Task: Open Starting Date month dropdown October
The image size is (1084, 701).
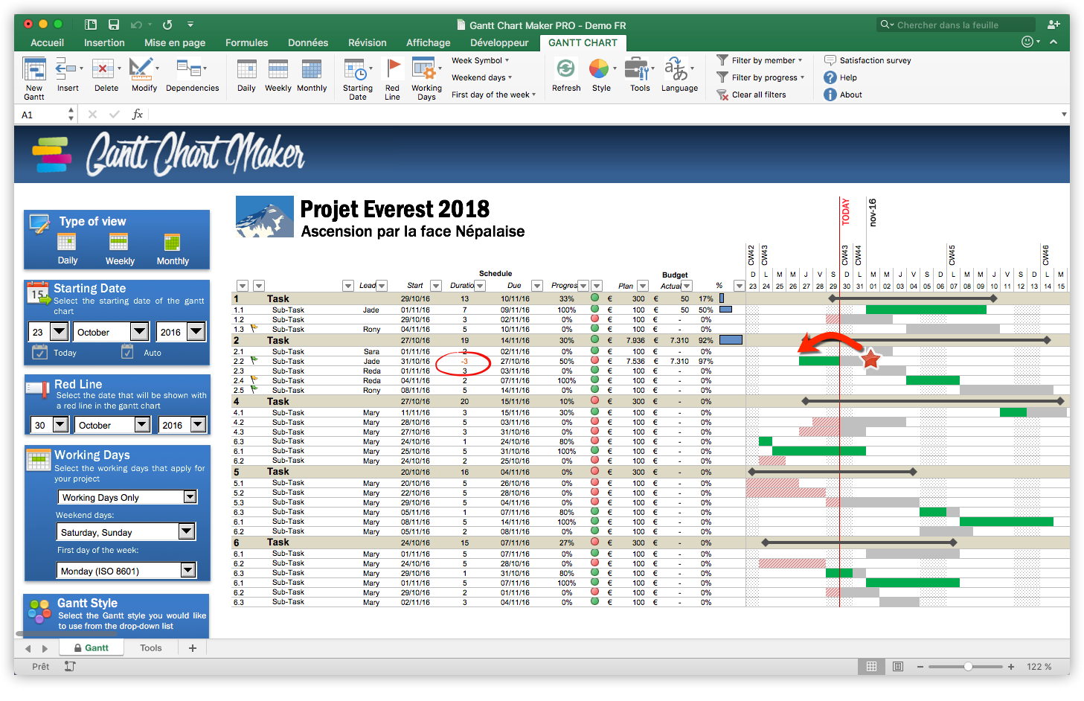Action: [139, 332]
